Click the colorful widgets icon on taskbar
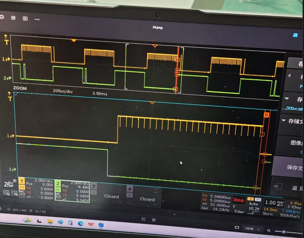 [27, 220]
